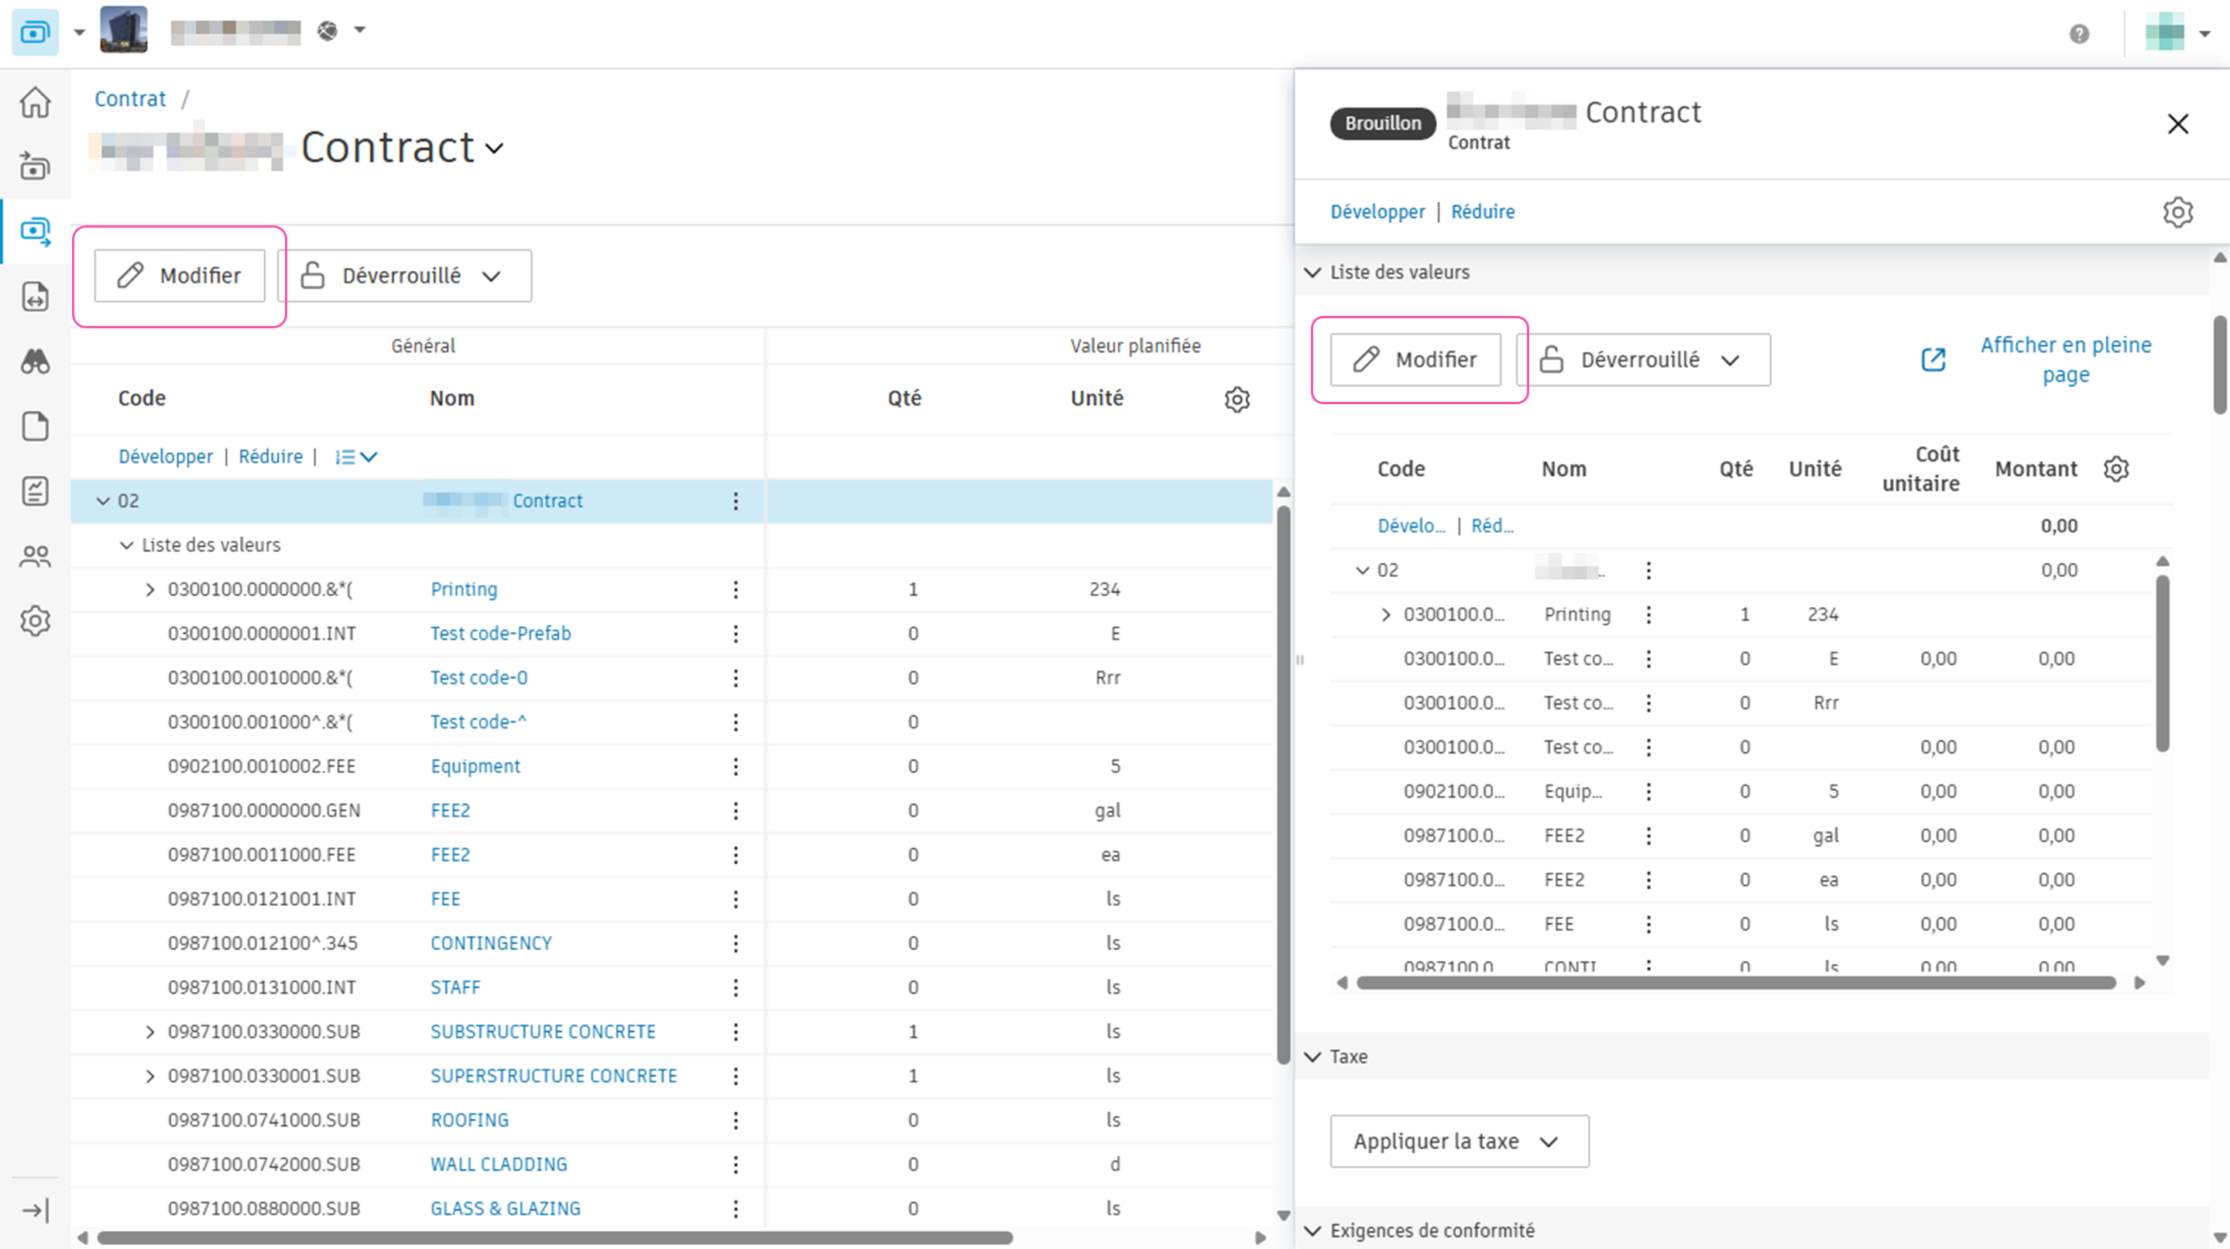
Task: Open the Members people icon in the sidebar
Action: 35,556
